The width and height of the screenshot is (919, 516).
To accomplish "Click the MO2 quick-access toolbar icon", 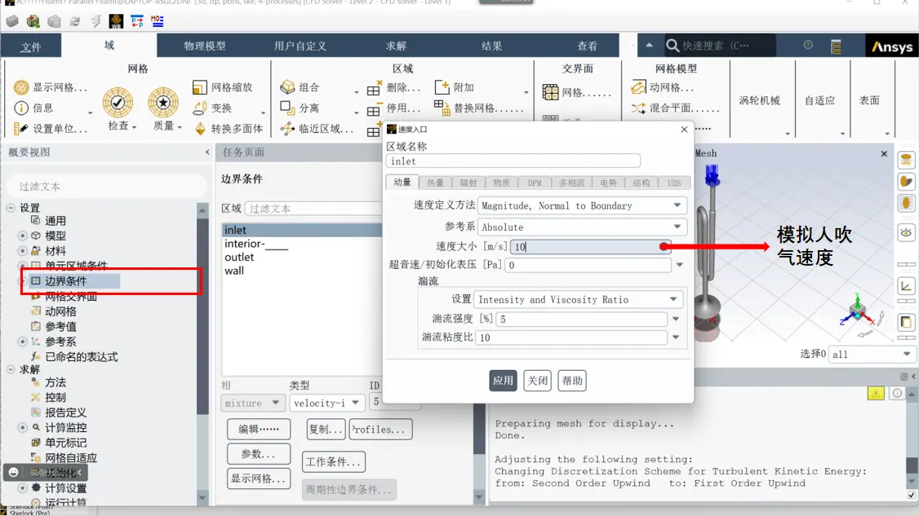I will coord(157,21).
